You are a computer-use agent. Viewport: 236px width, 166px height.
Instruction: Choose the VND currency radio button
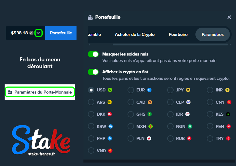pyautogui.click(x=91, y=151)
